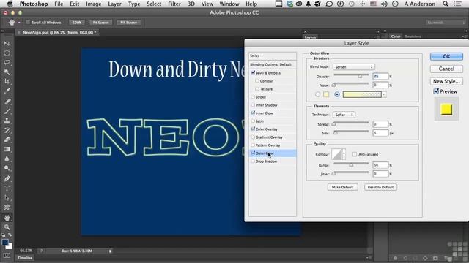469x263 pixels.
Task: Open the File menu
Action: [x=59, y=4]
